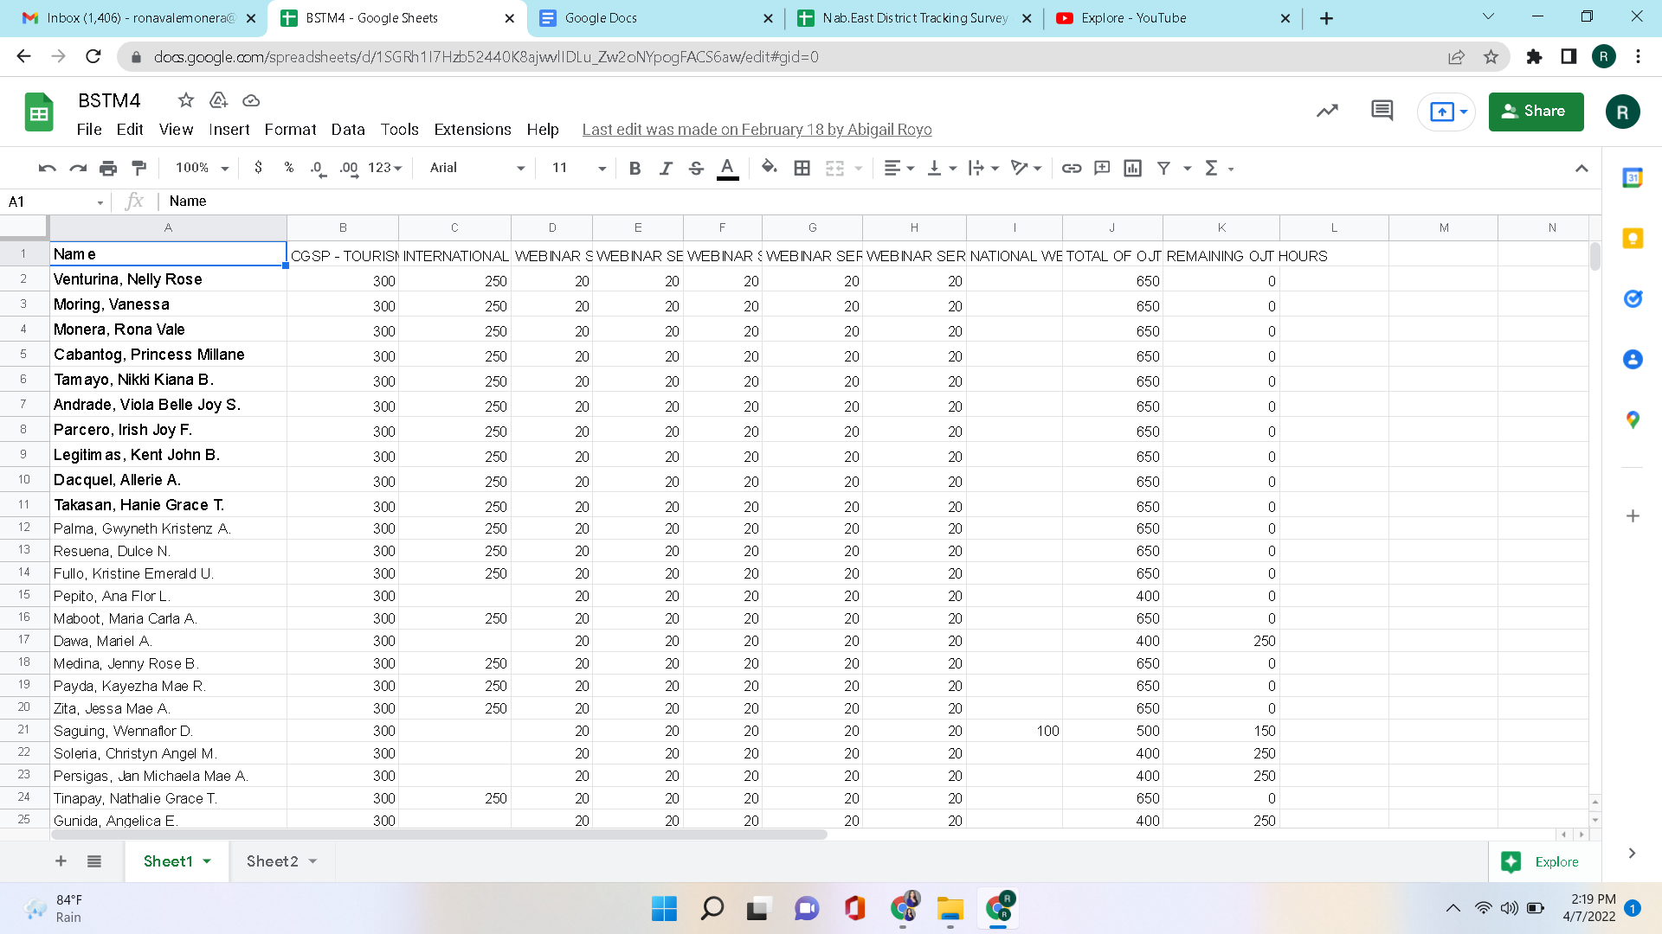Toggle bold formatting

pos(635,168)
